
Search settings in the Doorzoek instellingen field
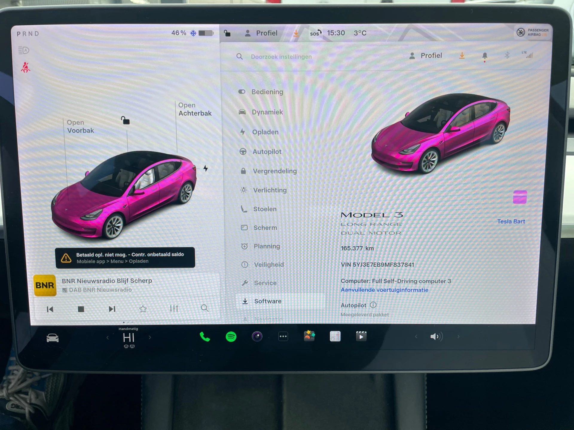coord(281,56)
